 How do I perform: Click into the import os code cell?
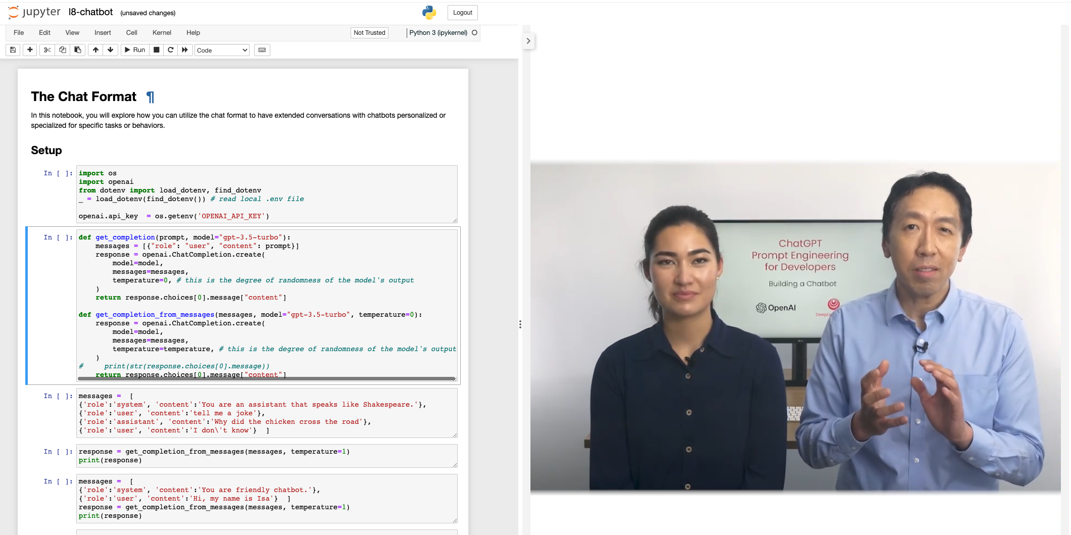267,194
